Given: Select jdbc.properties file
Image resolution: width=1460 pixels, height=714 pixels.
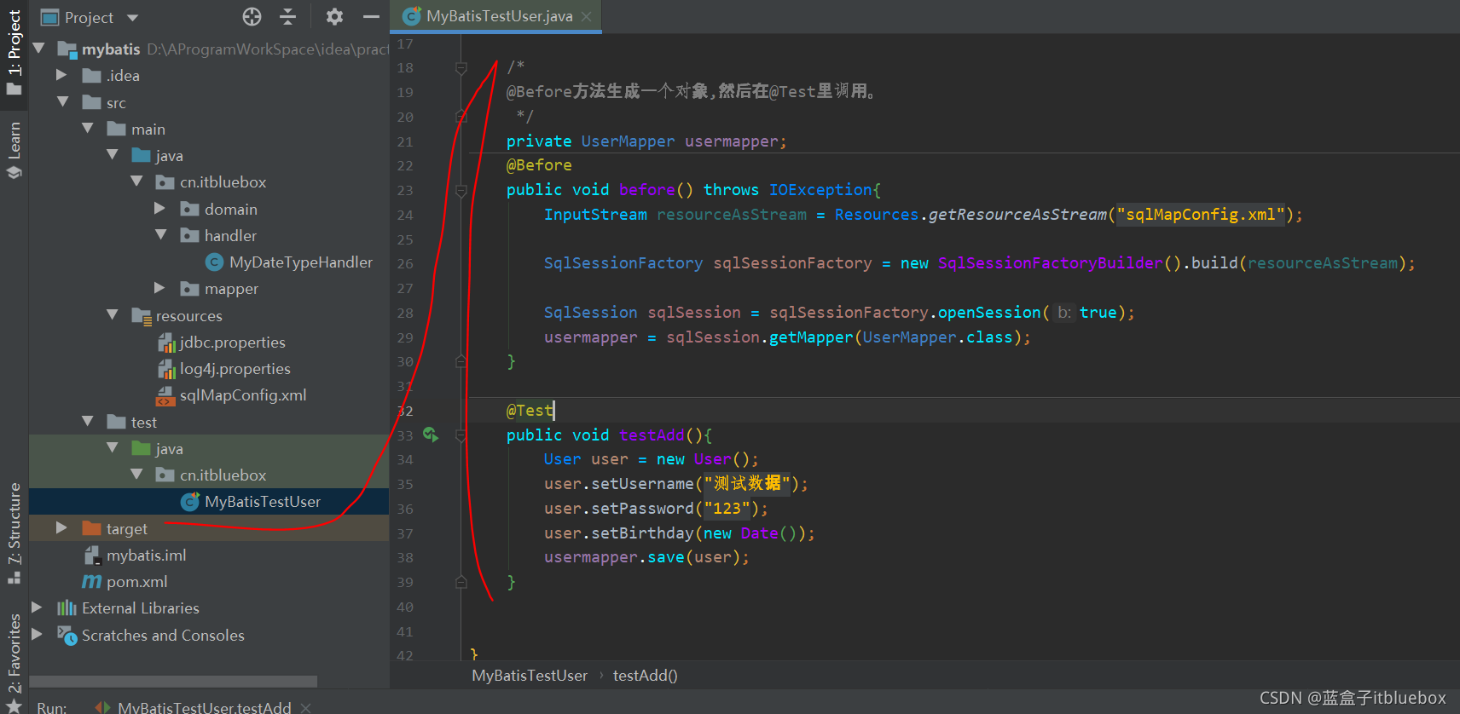Looking at the screenshot, I should (232, 343).
